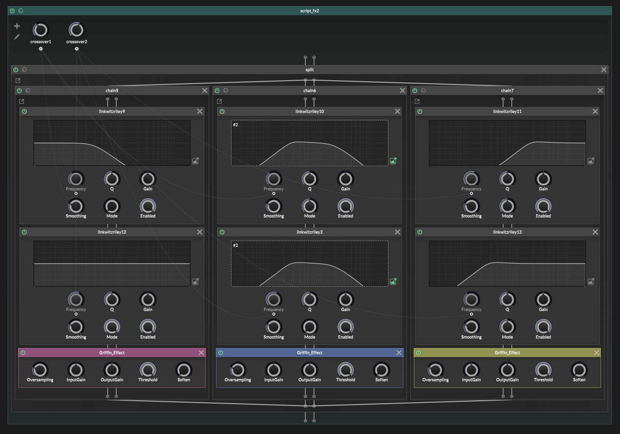Click linkwitzriley13 filter graph display

tap(507, 264)
